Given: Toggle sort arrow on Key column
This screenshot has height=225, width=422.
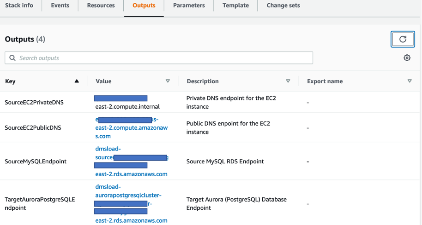Looking at the screenshot, I should [77, 81].
